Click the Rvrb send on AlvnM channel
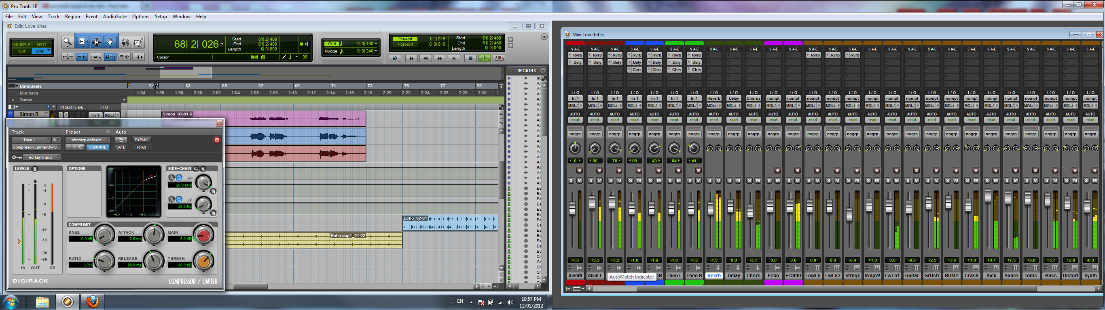The width and height of the screenshot is (1105, 310). click(x=575, y=55)
